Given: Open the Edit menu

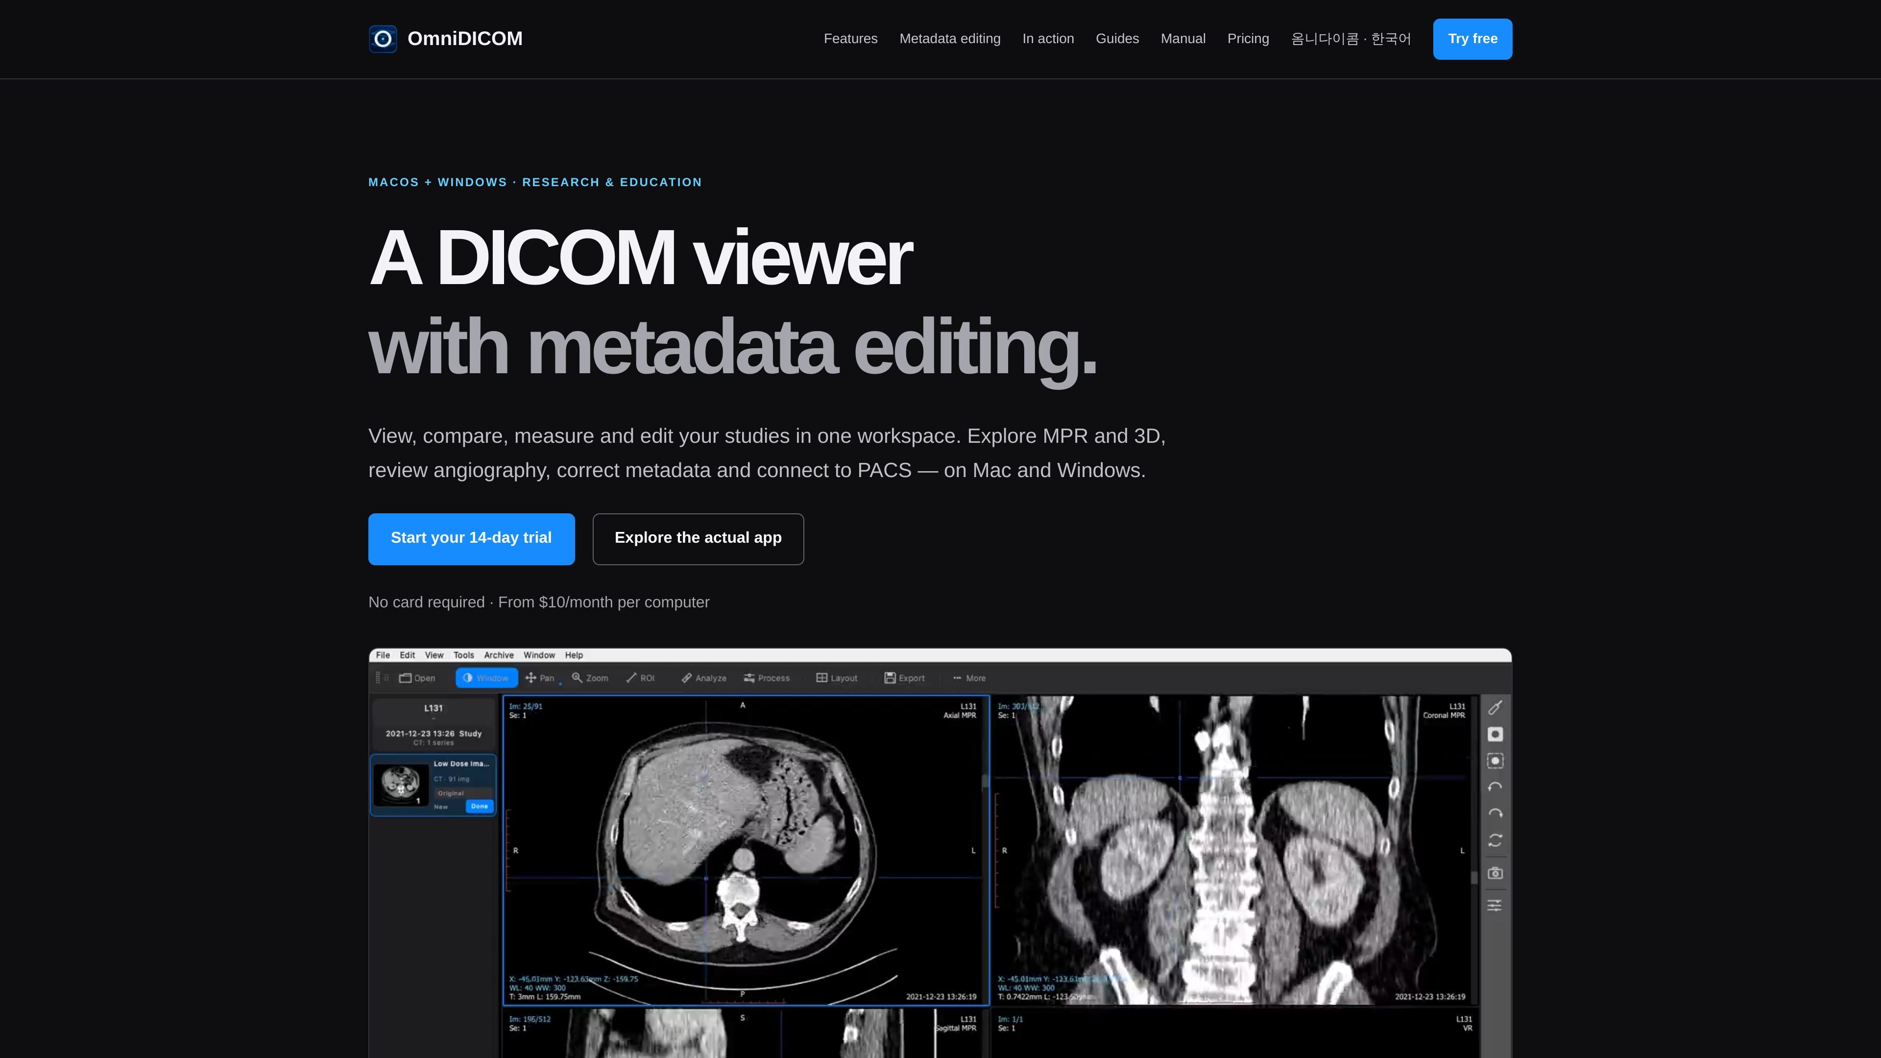Looking at the screenshot, I should (408, 655).
